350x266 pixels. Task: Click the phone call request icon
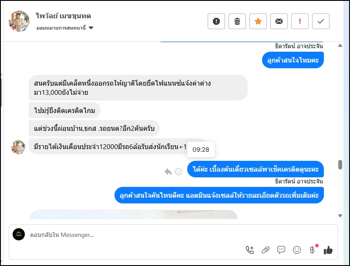(x=250, y=249)
